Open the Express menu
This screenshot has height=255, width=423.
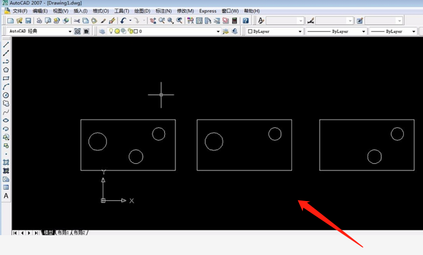coord(208,11)
